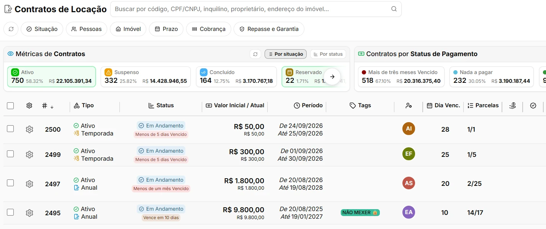The height and width of the screenshot is (229, 546).
Task: Open the table settings gear in header
Action: pyautogui.click(x=29, y=106)
